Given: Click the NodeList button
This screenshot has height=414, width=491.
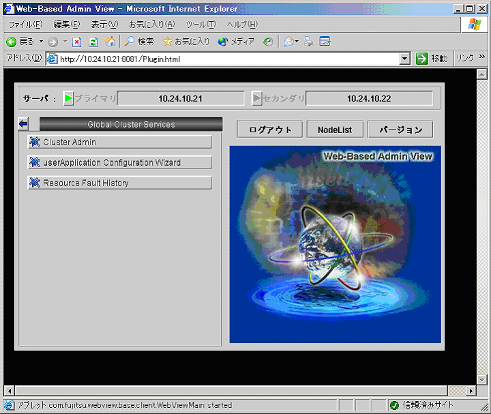Looking at the screenshot, I should (335, 130).
